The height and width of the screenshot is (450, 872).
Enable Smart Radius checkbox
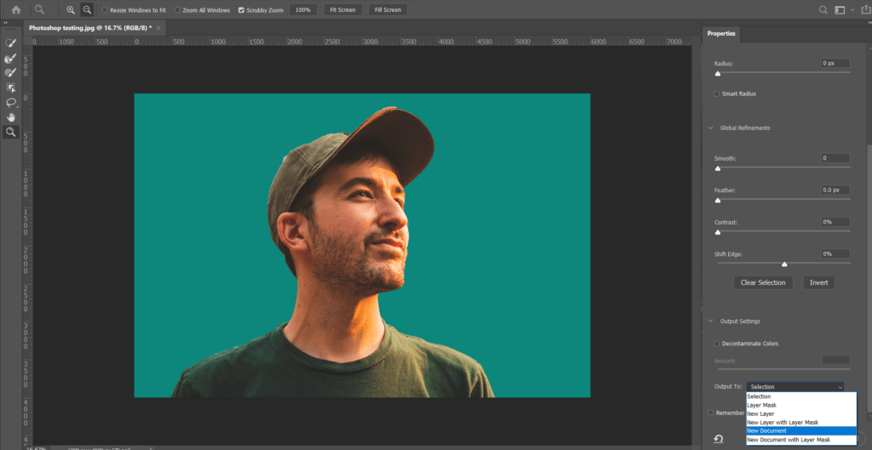[x=717, y=94]
